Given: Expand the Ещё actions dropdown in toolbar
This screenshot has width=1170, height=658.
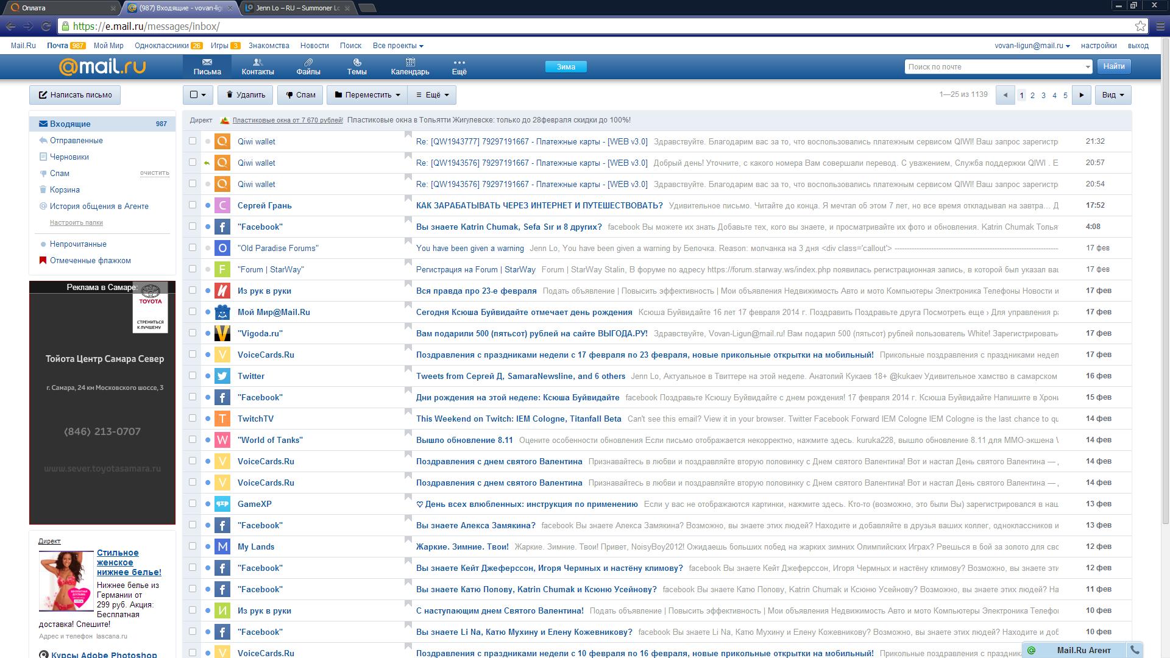Looking at the screenshot, I should point(432,95).
